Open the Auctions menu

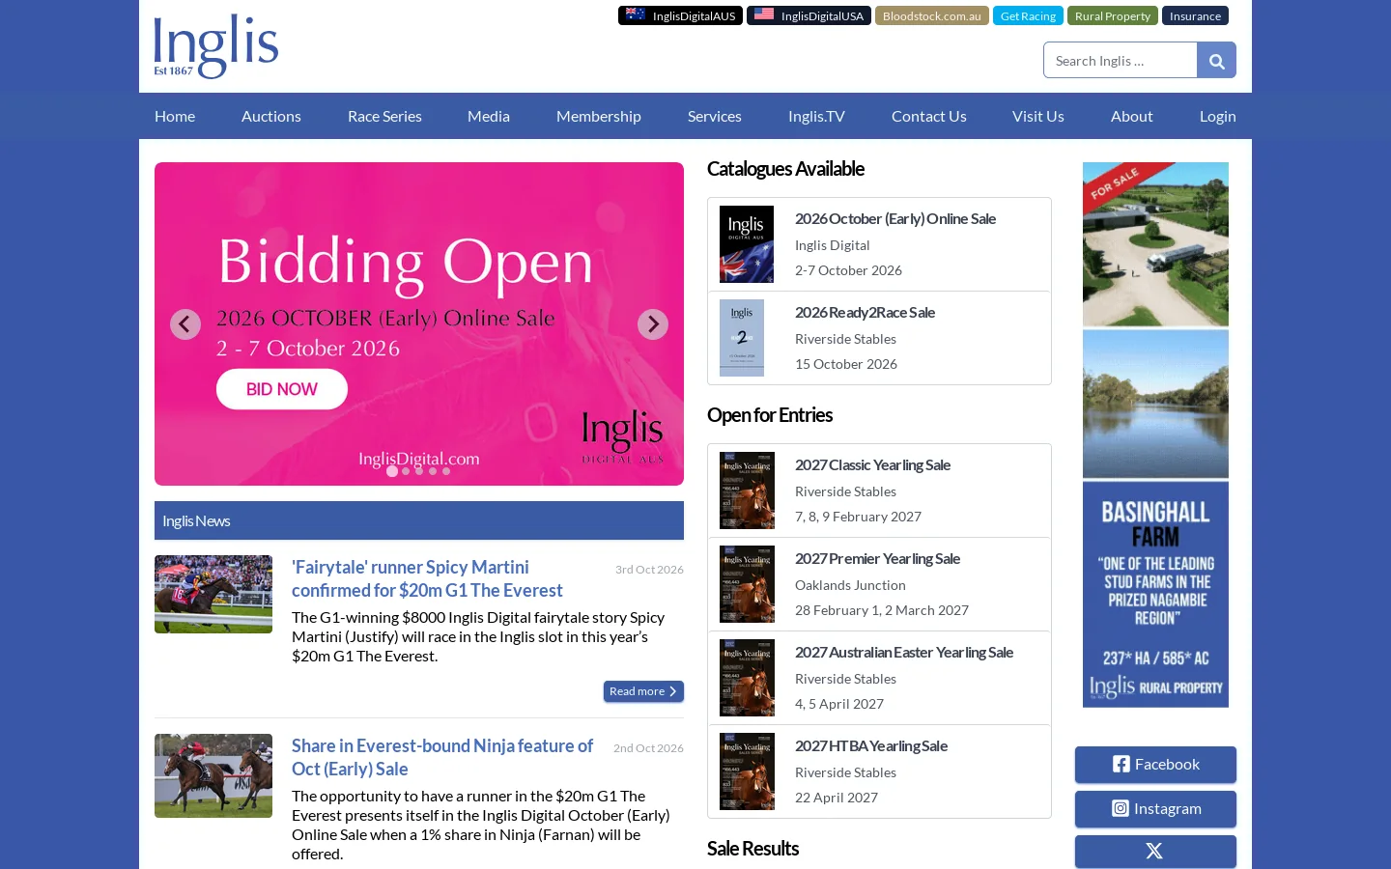click(x=271, y=116)
